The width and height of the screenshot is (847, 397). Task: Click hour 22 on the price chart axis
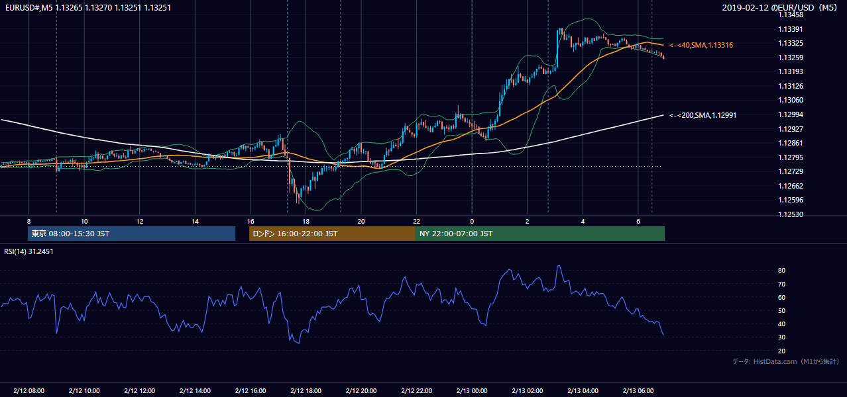pos(416,221)
